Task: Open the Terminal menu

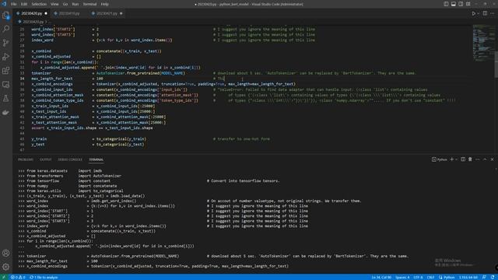Action: tap(89, 4)
